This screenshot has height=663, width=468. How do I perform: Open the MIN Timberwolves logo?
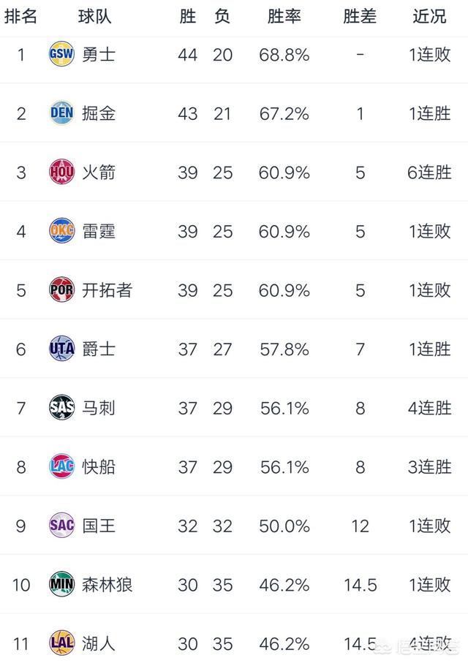coord(61,584)
